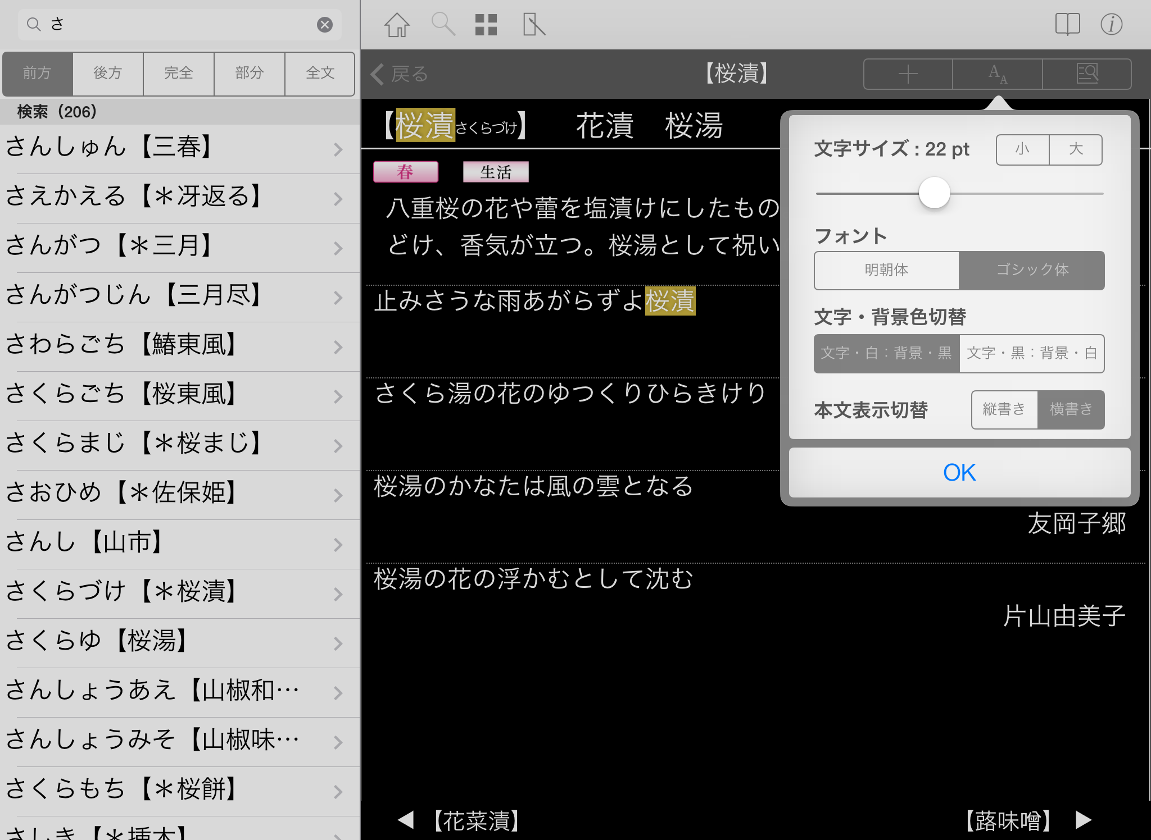
Task: Open the four-square grid menu icon
Action: [x=486, y=25]
